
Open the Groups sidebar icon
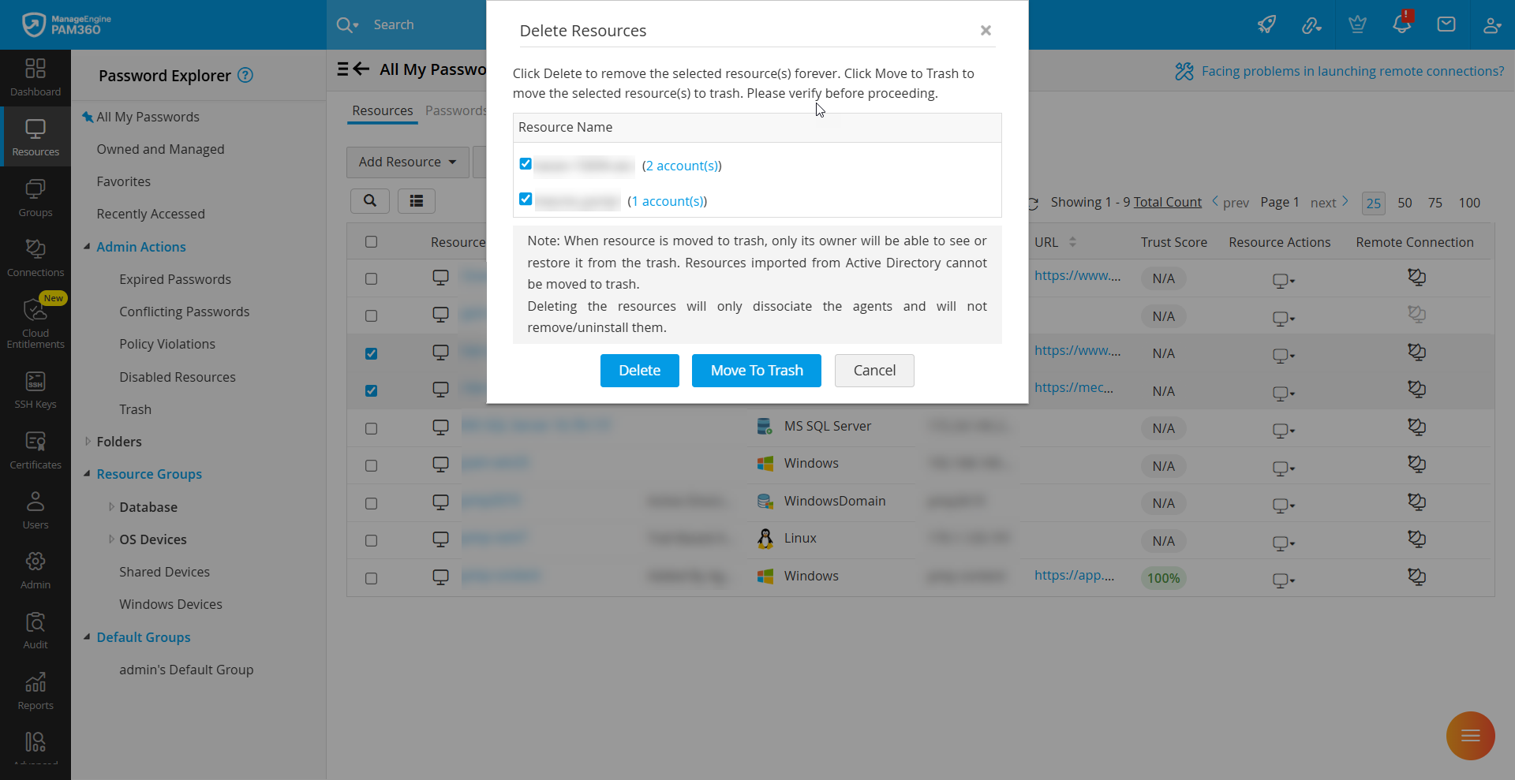click(x=36, y=198)
